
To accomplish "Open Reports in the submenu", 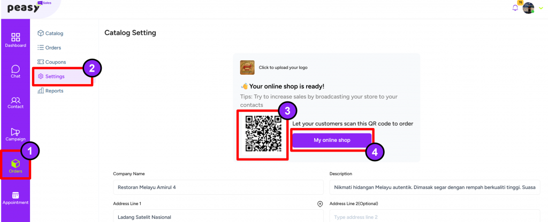I will 50,91.
